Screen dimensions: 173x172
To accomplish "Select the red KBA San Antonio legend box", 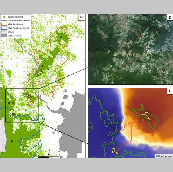I will pos(4,24).
